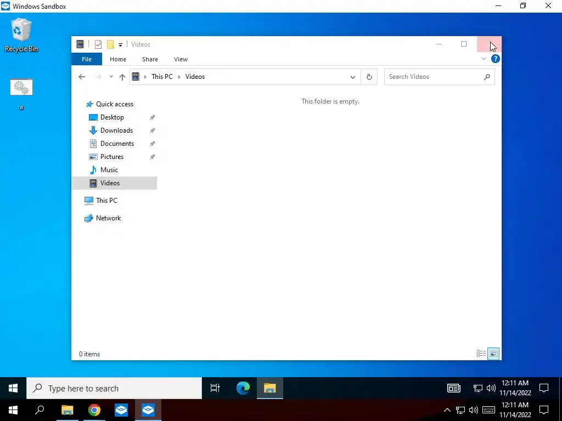Switch to the View ribbon tab
Viewport: 562px width, 421px height.
tap(181, 59)
